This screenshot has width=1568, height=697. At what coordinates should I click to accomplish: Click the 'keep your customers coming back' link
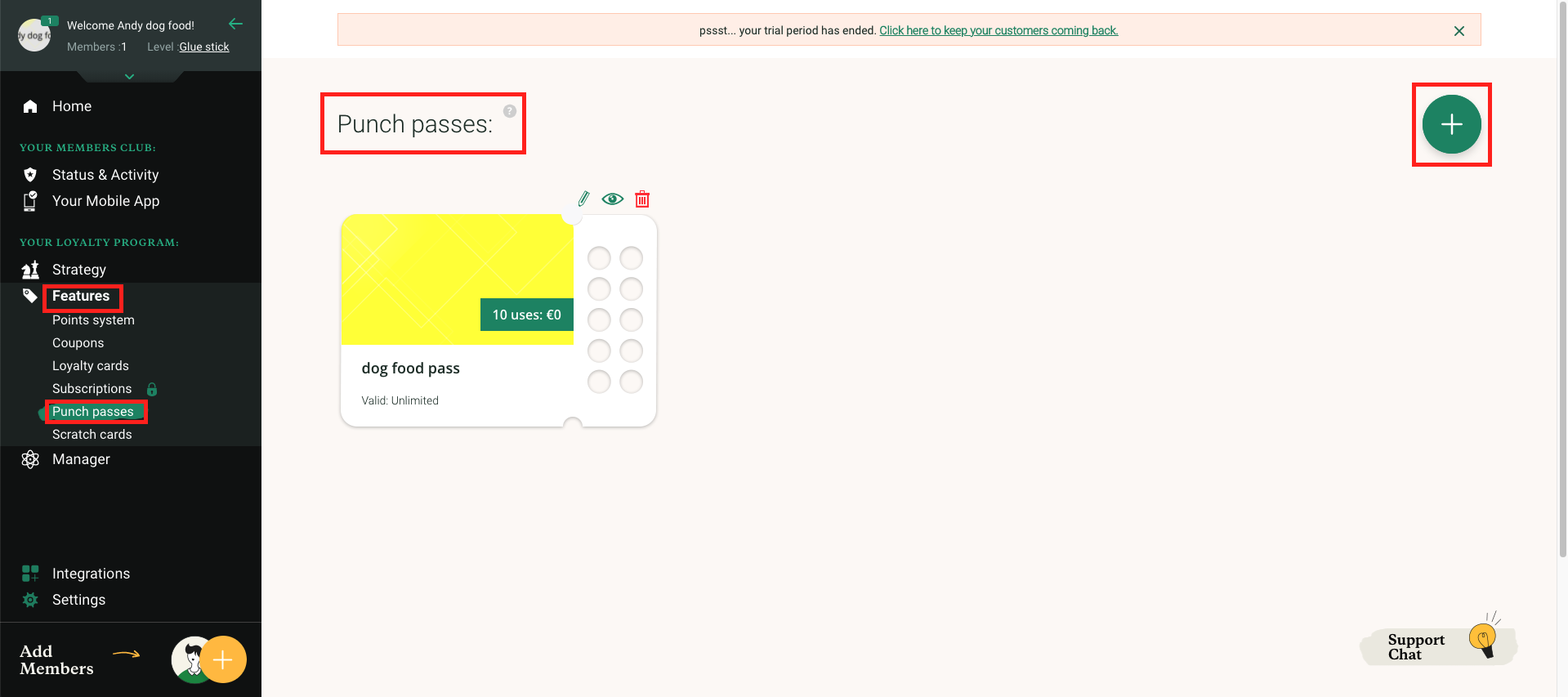(x=998, y=30)
